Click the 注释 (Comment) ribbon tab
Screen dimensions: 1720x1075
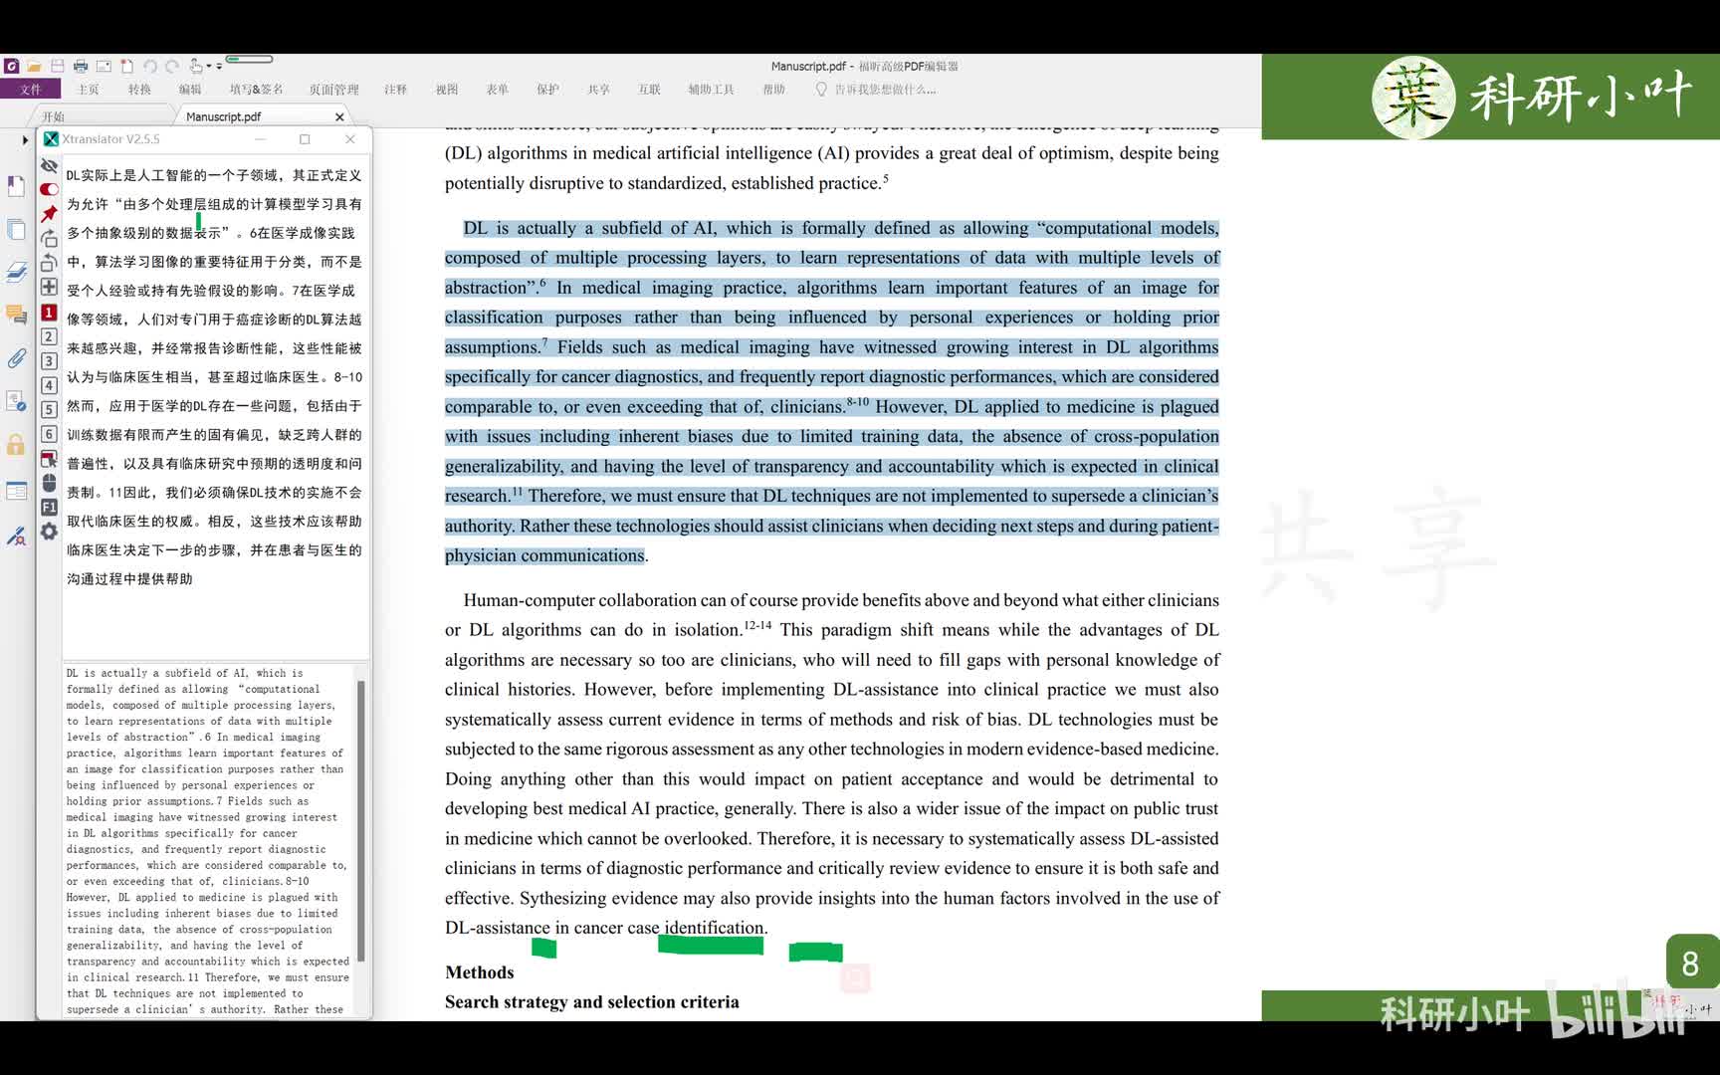point(395,90)
